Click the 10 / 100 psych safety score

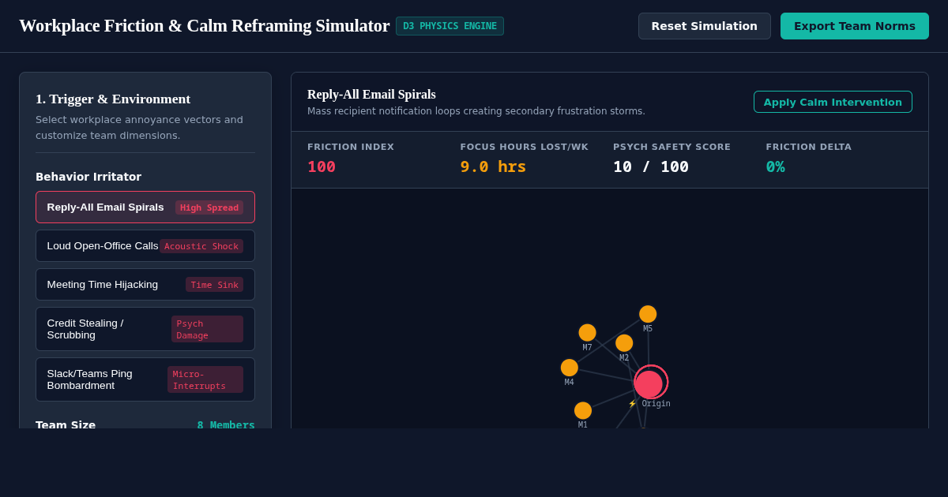pos(651,166)
